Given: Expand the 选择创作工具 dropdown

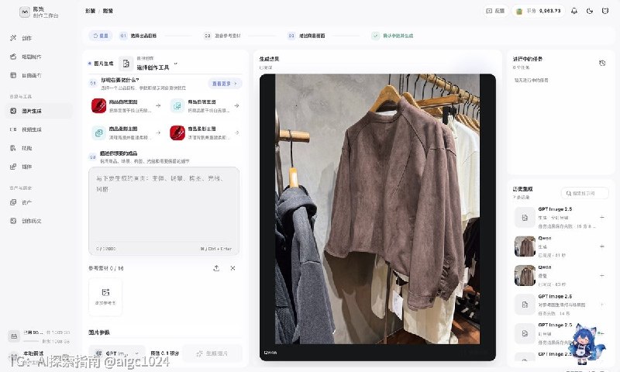Looking at the screenshot, I should click(x=157, y=65).
